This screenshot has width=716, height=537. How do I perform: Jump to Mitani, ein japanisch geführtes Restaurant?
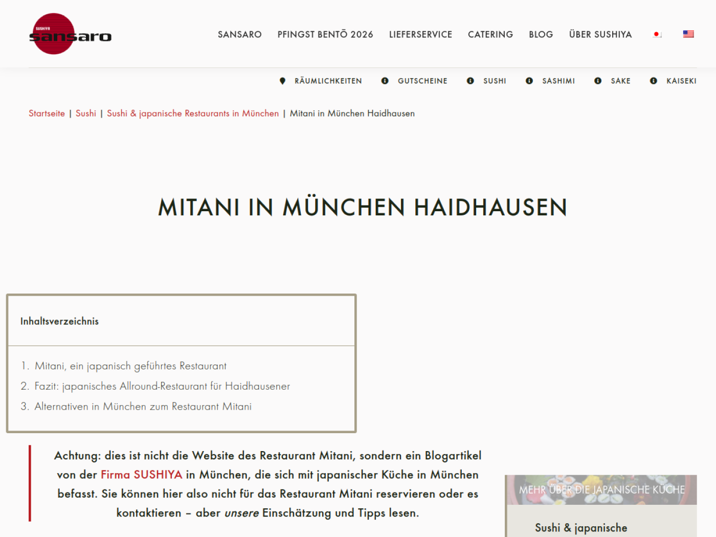point(130,366)
